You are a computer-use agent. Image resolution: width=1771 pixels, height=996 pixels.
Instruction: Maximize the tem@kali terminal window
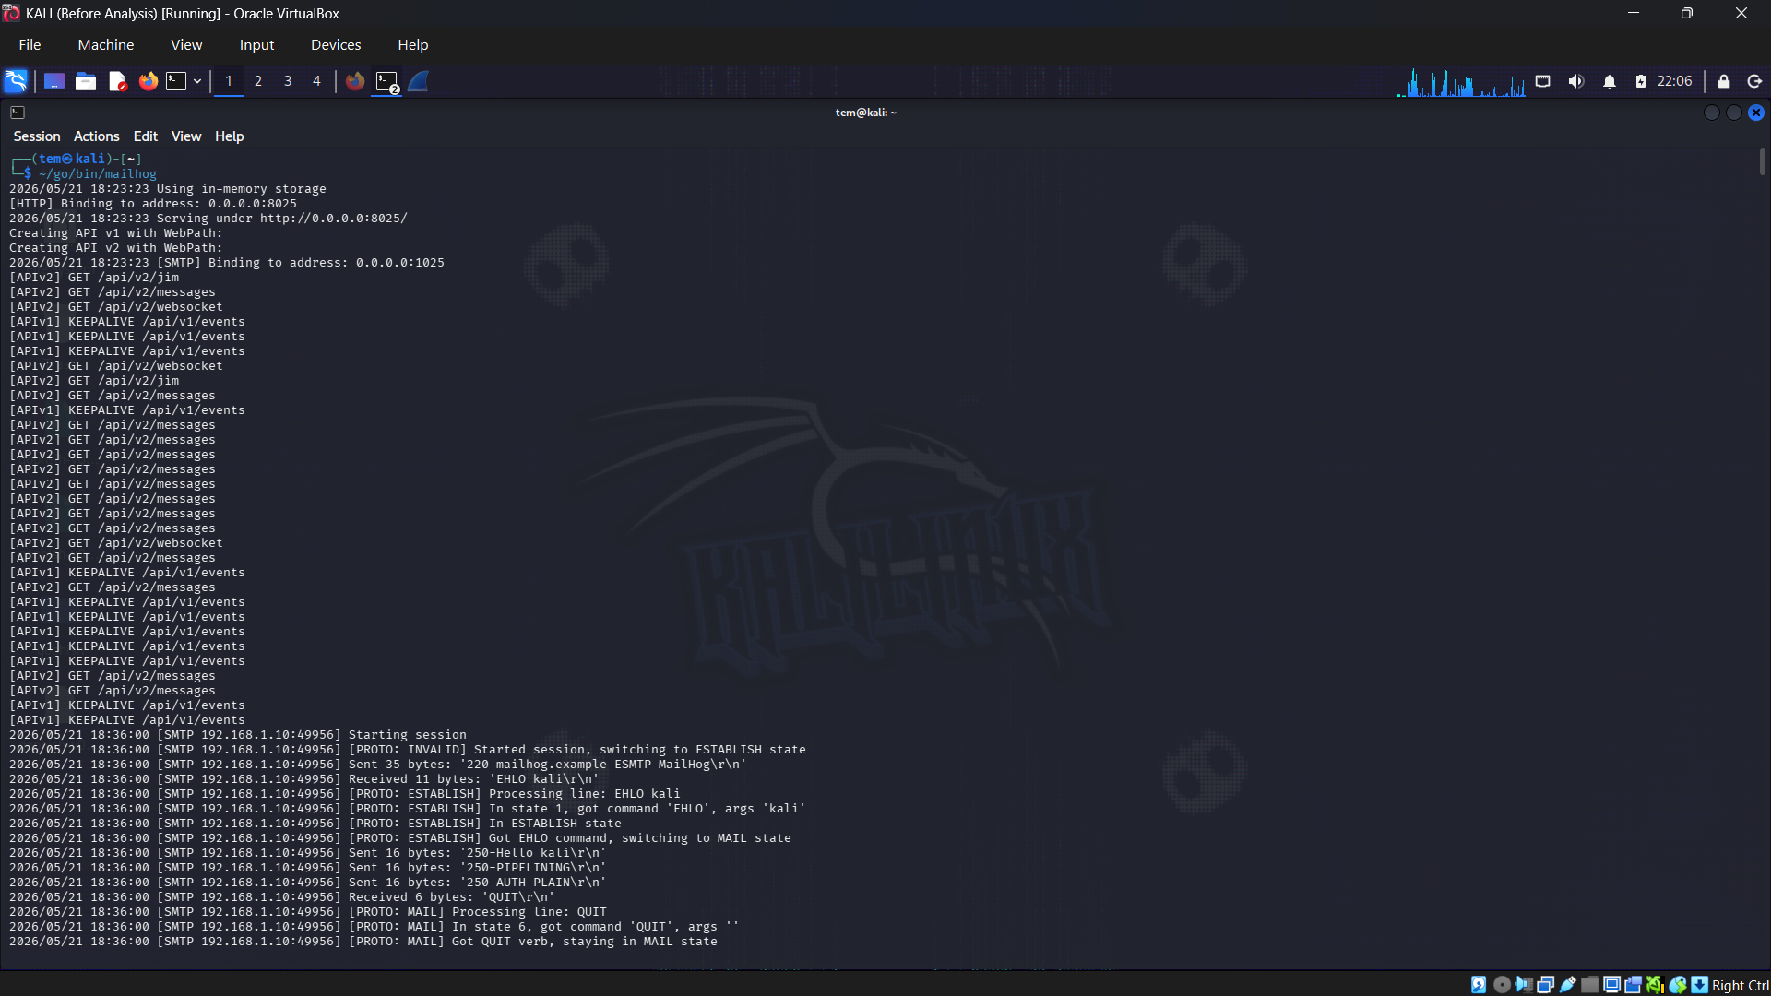[1734, 113]
